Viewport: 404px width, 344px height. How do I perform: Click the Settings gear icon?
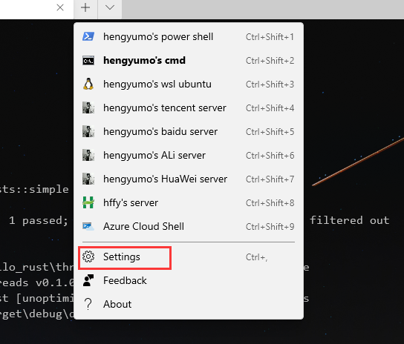pyautogui.click(x=88, y=257)
